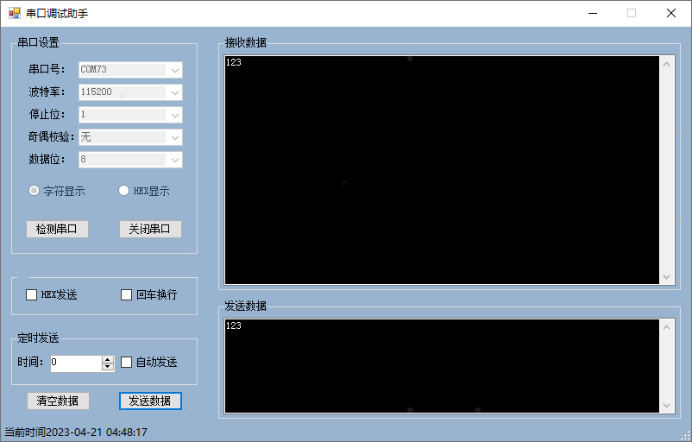Image resolution: width=692 pixels, height=442 pixels.
Task: Expand the 停止位 dropdown
Action: tap(130, 115)
